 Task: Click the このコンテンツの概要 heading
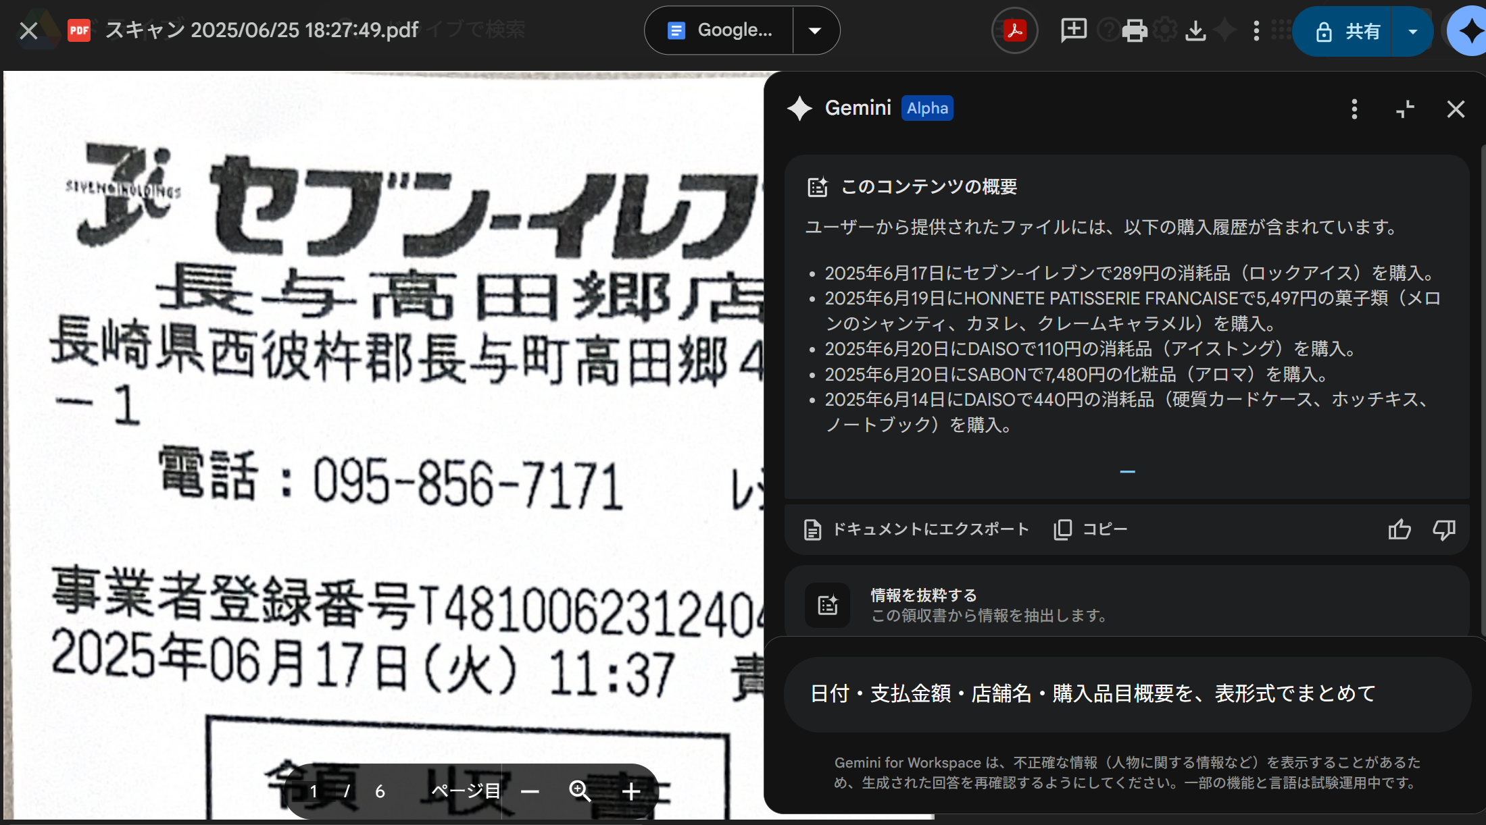coord(928,187)
